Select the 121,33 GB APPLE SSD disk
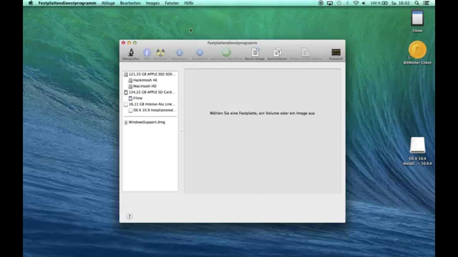Screen dimensions: 458x257 (x=150, y=74)
